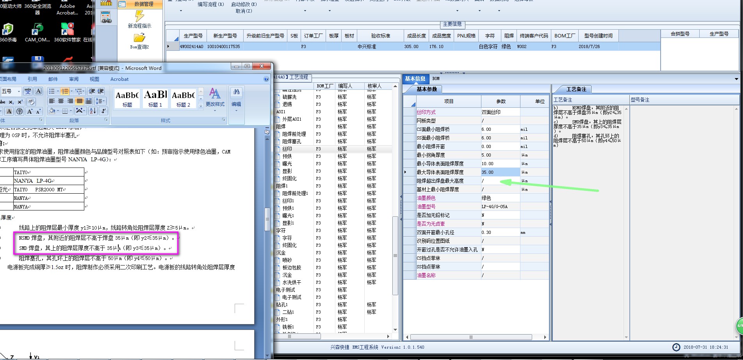Viewport: 743px width, 360px height.
Task: Switch to 审阅 tab in Word
Action: coord(74,79)
